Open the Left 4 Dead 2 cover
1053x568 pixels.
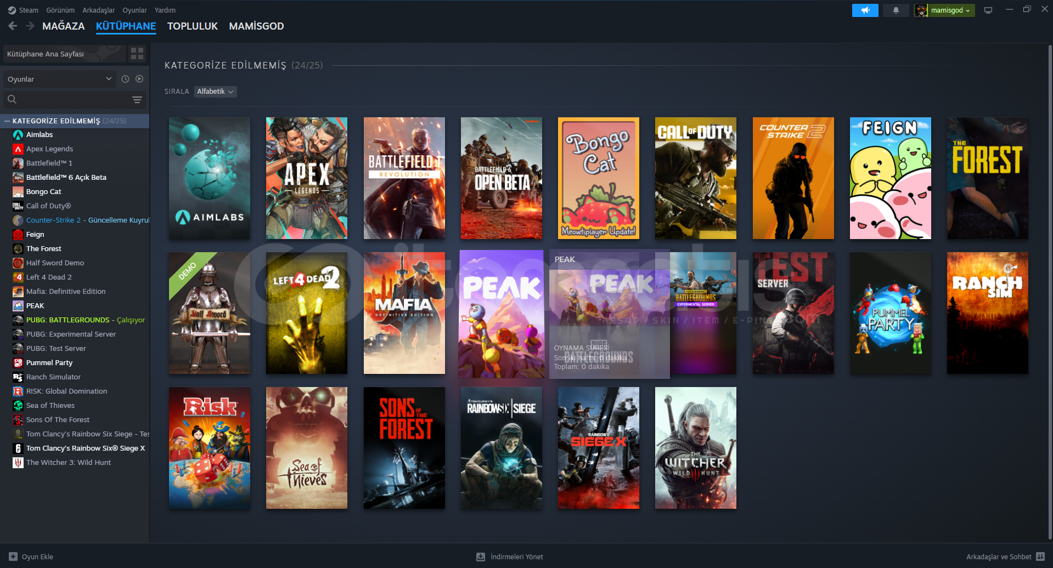[307, 313]
